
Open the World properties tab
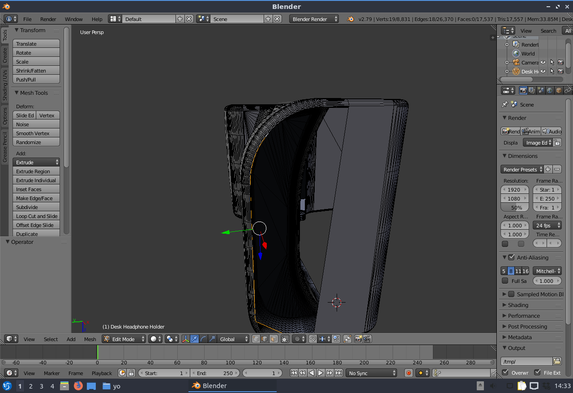click(550, 90)
